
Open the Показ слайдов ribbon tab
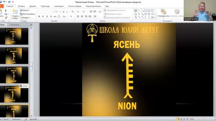pos(75,6)
